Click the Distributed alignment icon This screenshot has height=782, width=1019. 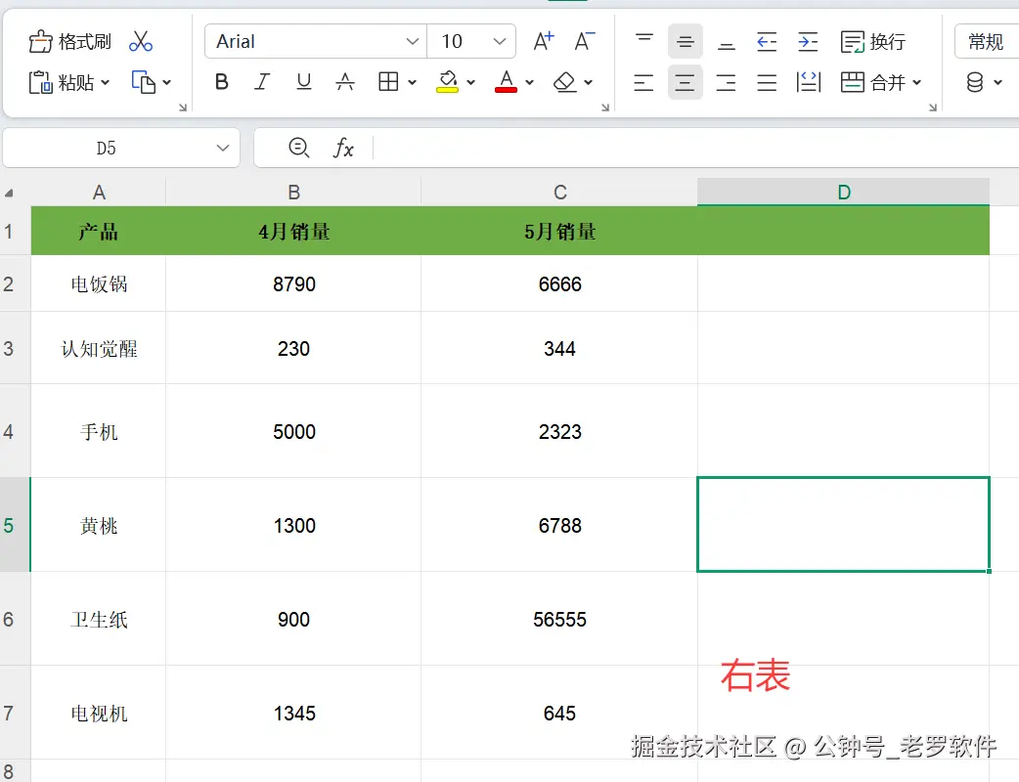pyautogui.click(x=809, y=82)
